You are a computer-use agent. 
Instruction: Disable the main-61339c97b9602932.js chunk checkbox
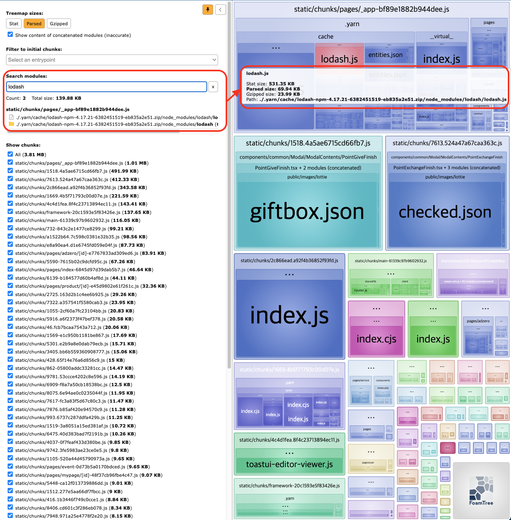click(x=10, y=220)
